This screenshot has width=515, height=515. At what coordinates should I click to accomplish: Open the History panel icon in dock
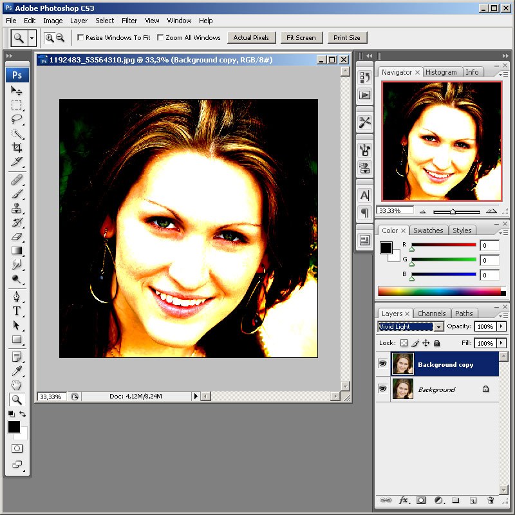[x=364, y=77]
